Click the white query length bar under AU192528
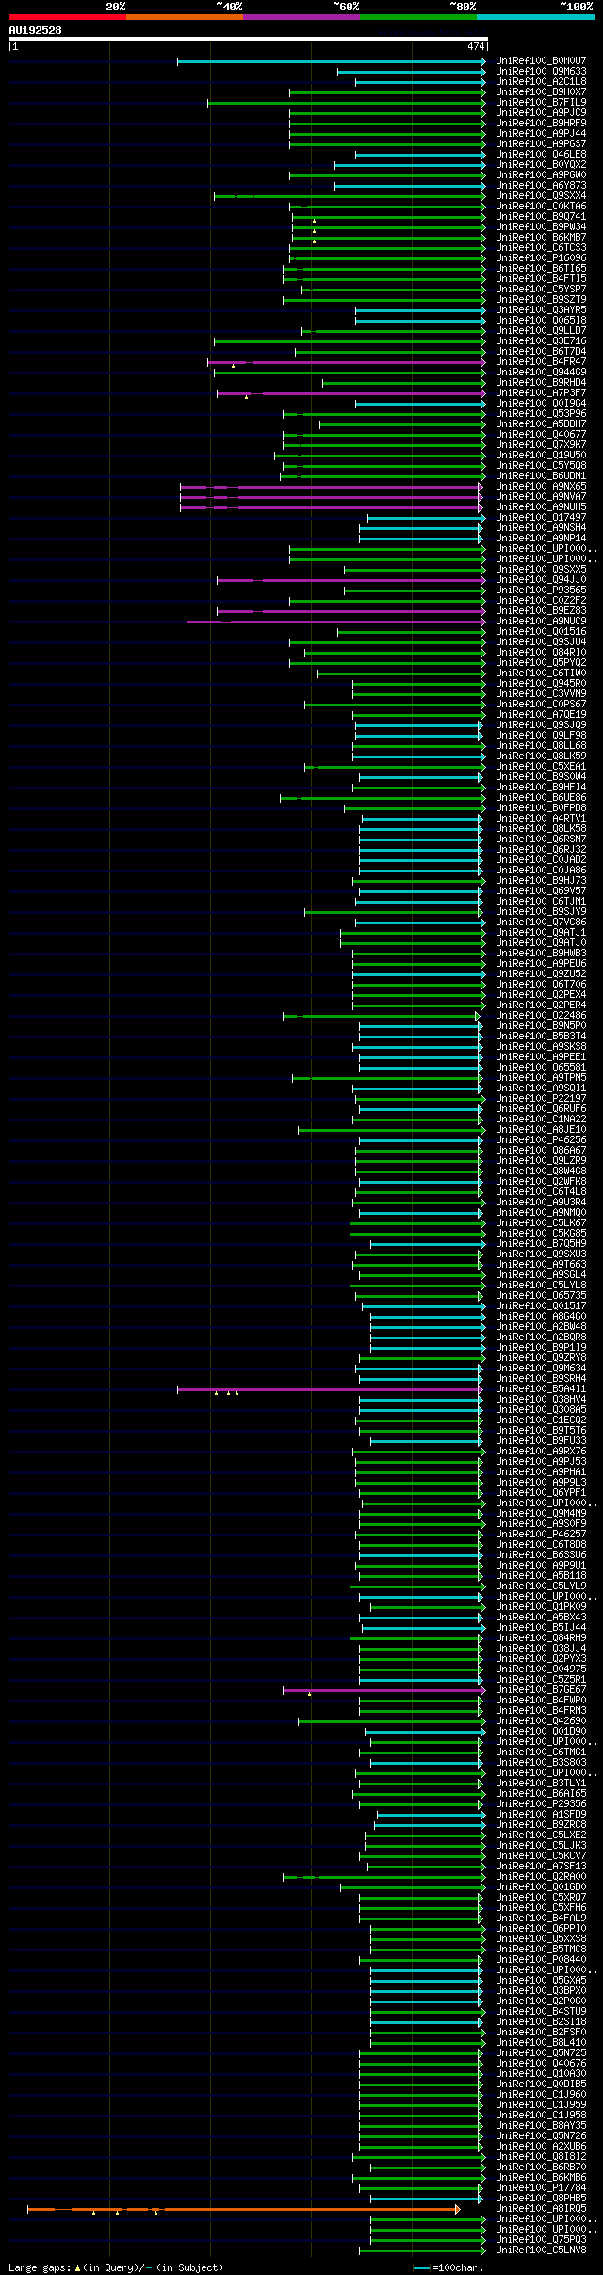This screenshot has height=2275, width=603. coord(248,39)
